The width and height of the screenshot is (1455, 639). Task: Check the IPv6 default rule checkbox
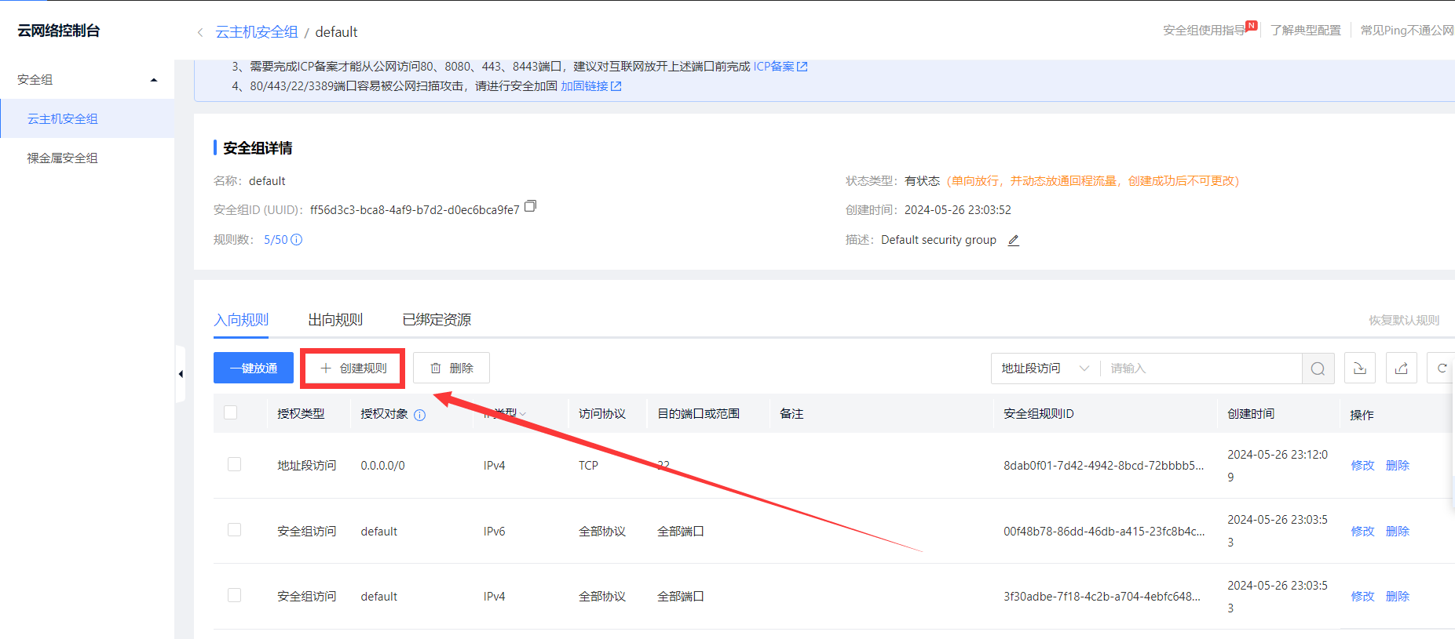(x=234, y=530)
